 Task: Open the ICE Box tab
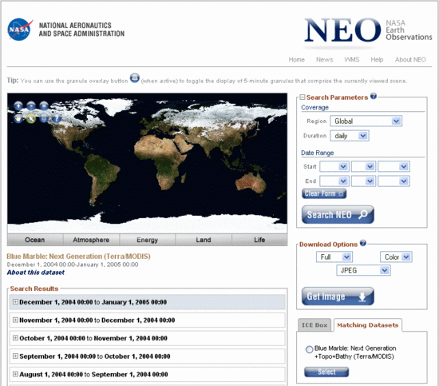coord(314,325)
